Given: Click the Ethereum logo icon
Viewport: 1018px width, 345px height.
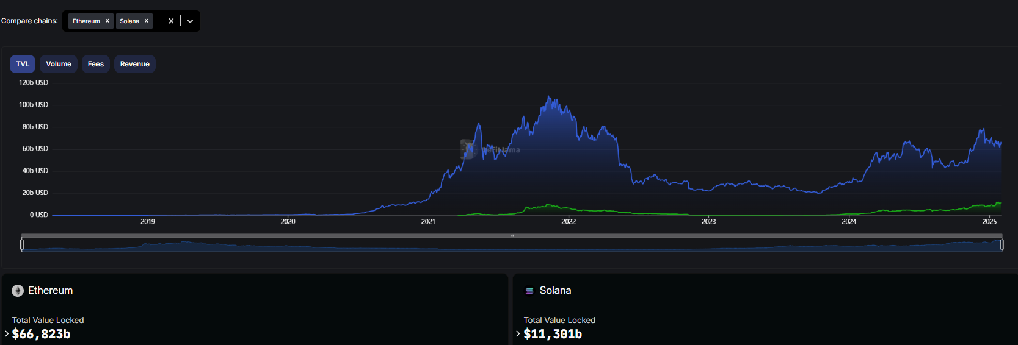Looking at the screenshot, I should 18,291.
